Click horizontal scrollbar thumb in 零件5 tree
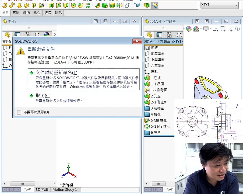 click(x=23, y=184)
